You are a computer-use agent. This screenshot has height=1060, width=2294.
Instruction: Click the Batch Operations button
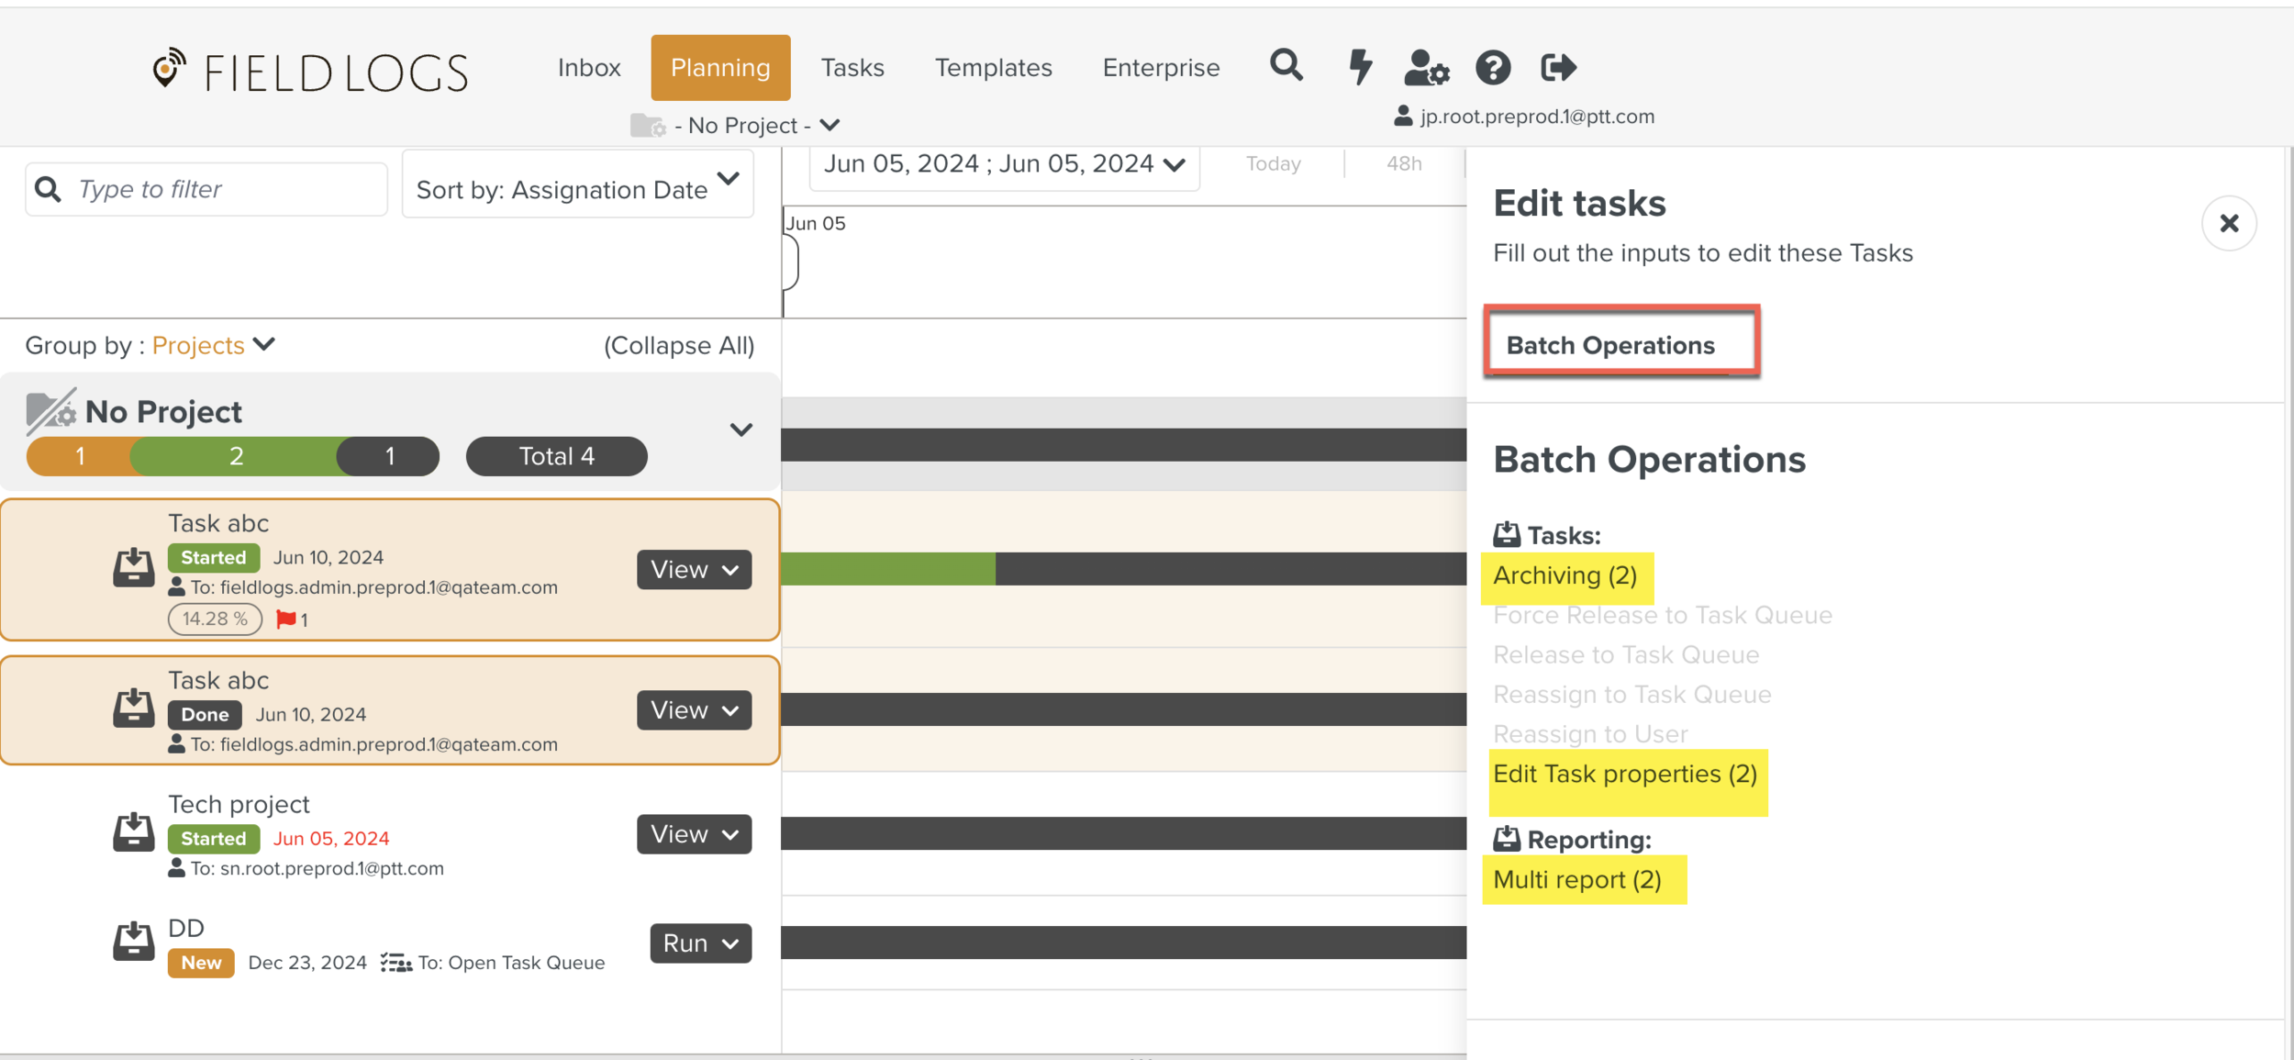point(1620,344)
